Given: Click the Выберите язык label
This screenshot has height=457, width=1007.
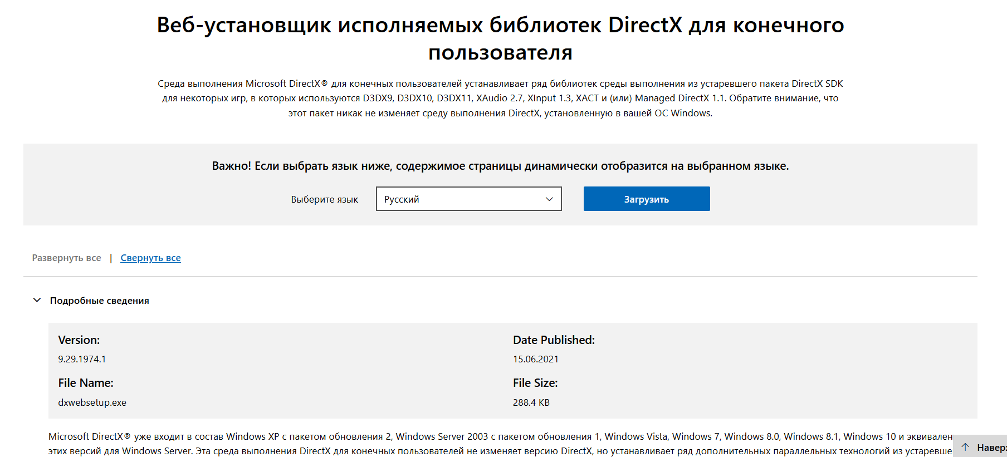Looking at the screenshot, I should (324, 199).
